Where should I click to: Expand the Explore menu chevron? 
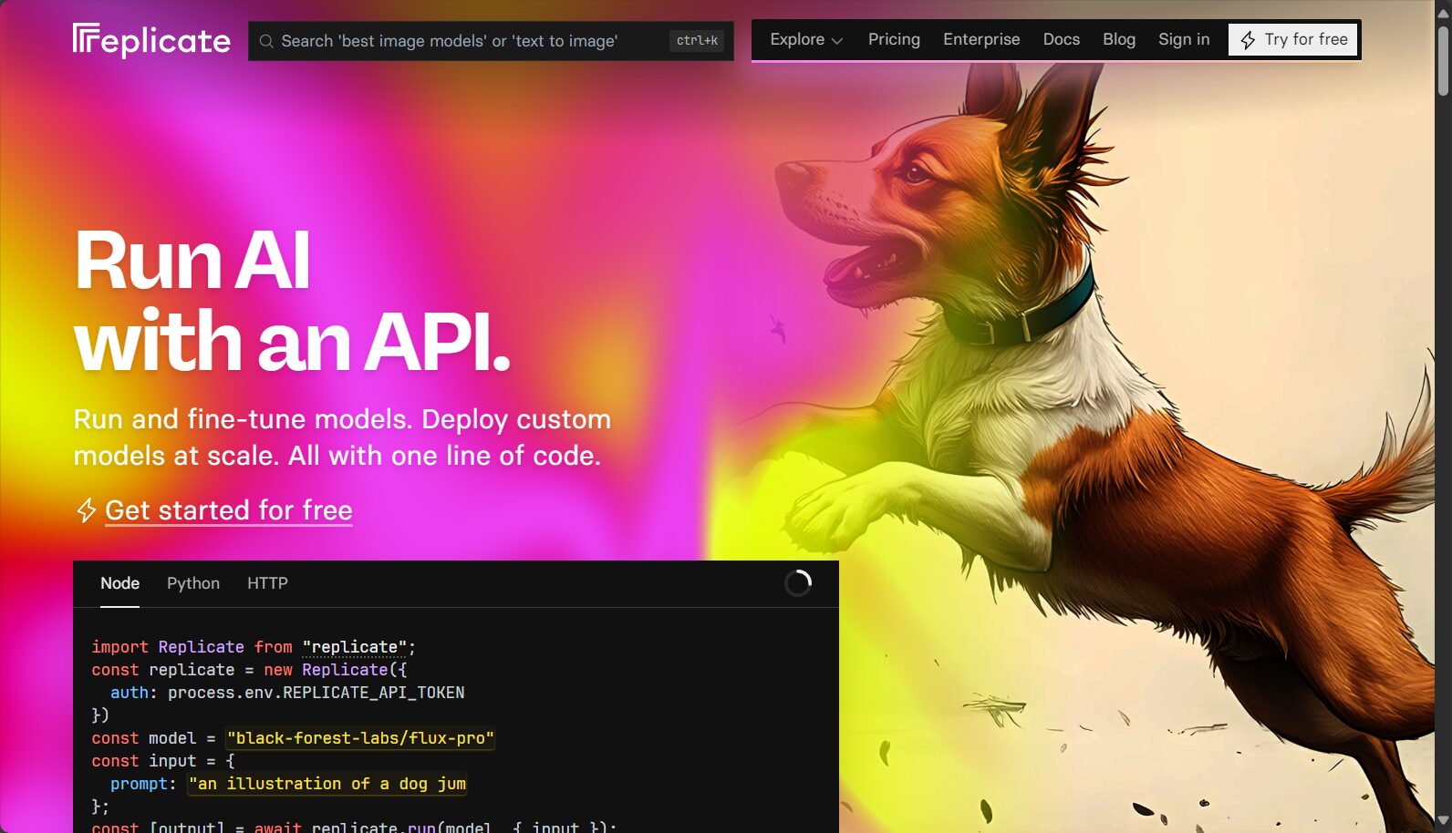click(837, 41)
